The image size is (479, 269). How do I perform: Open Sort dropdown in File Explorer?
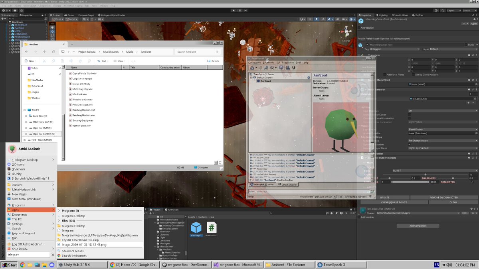[x=103, y=61]
